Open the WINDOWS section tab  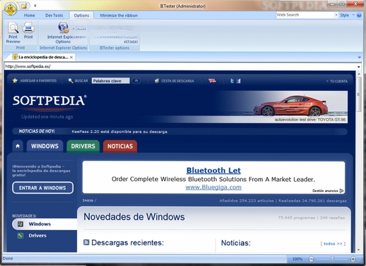pyautogui.click(x=45, y=146)
